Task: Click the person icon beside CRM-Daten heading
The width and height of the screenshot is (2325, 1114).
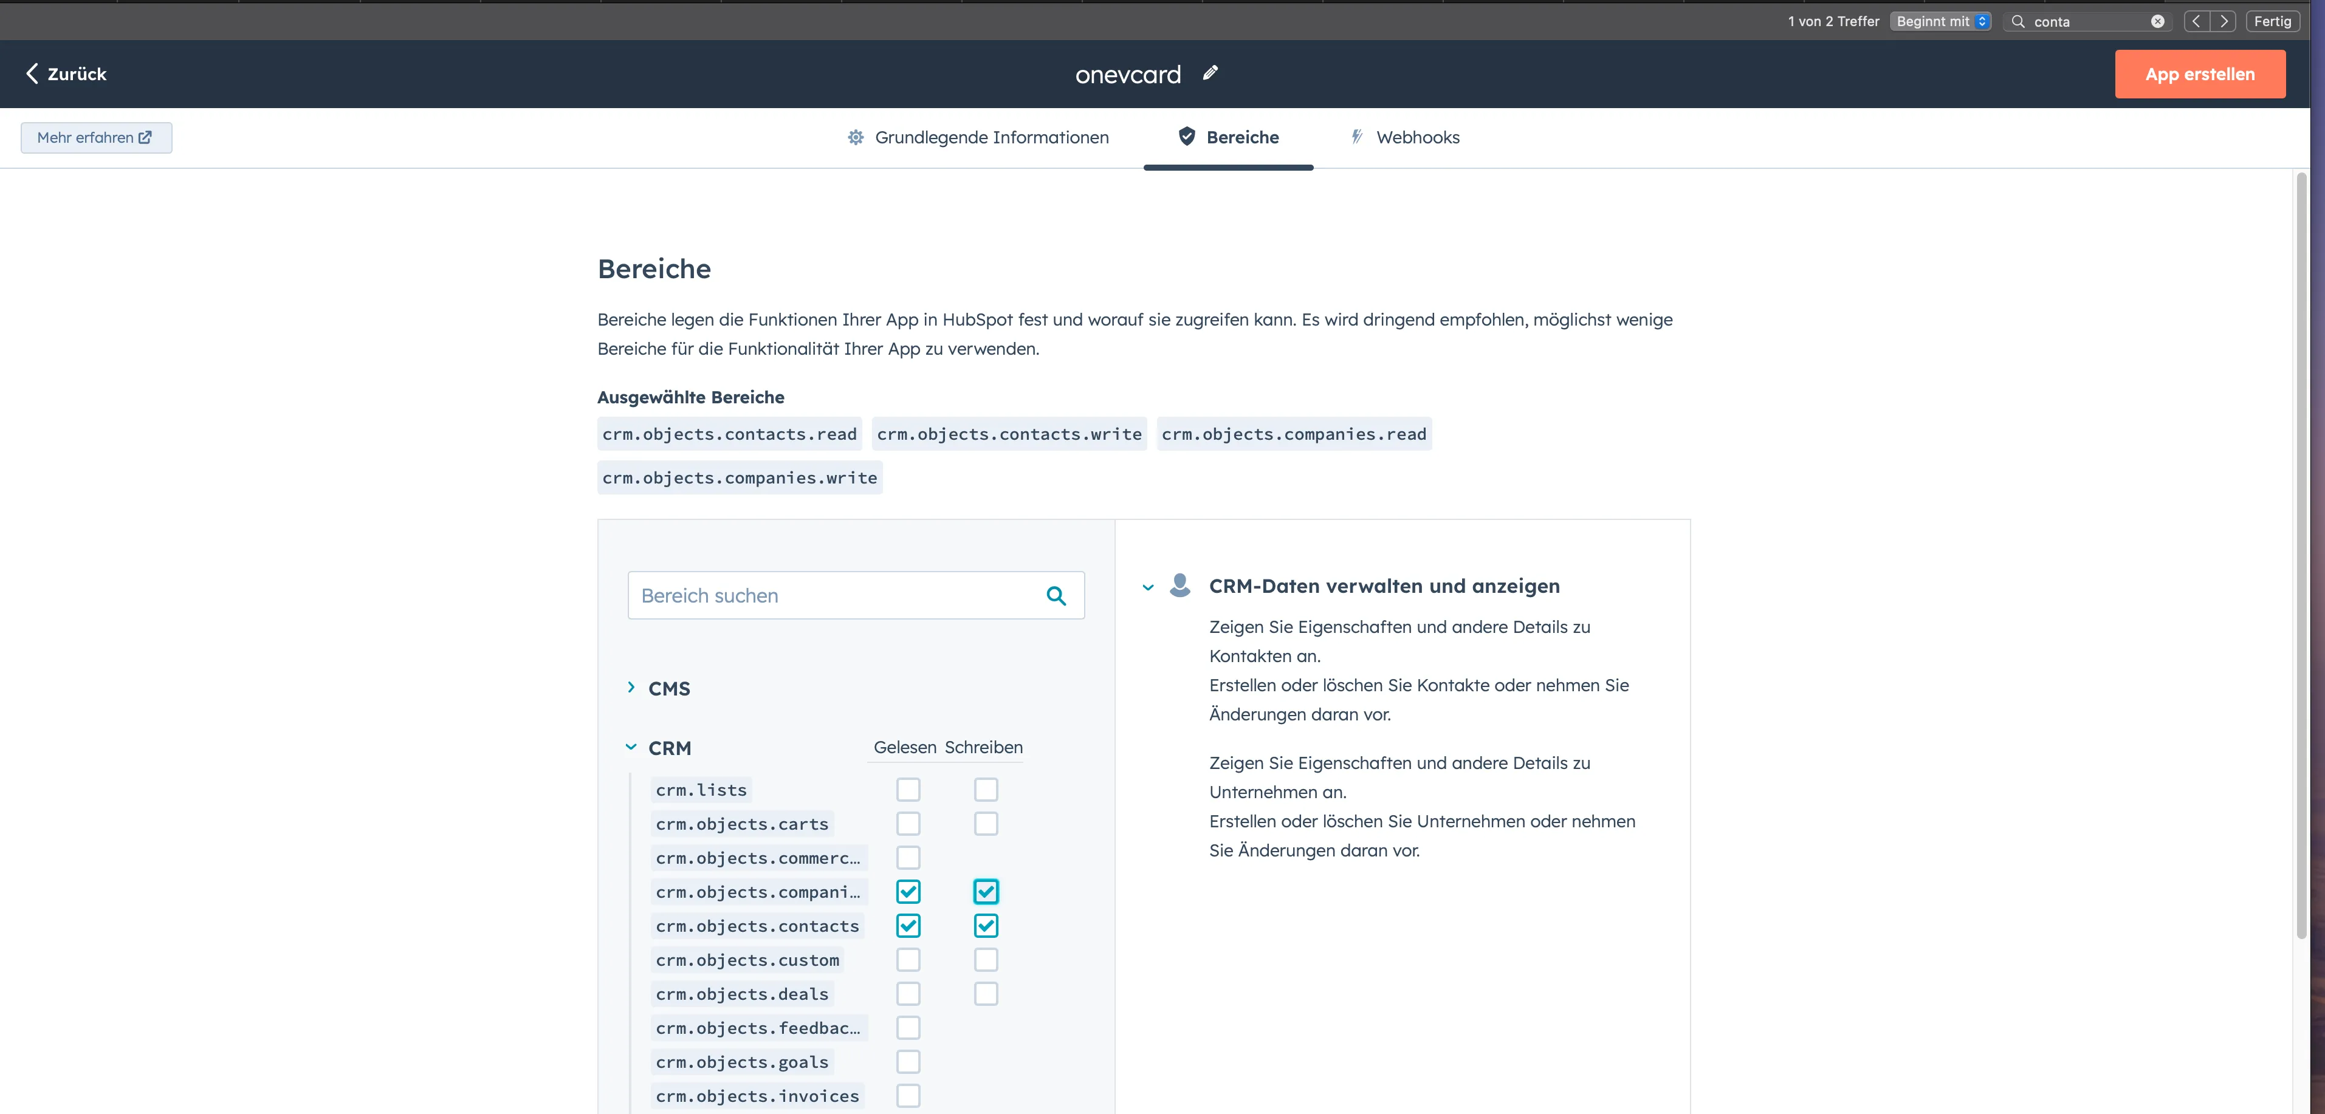Action: point(1180,586)
